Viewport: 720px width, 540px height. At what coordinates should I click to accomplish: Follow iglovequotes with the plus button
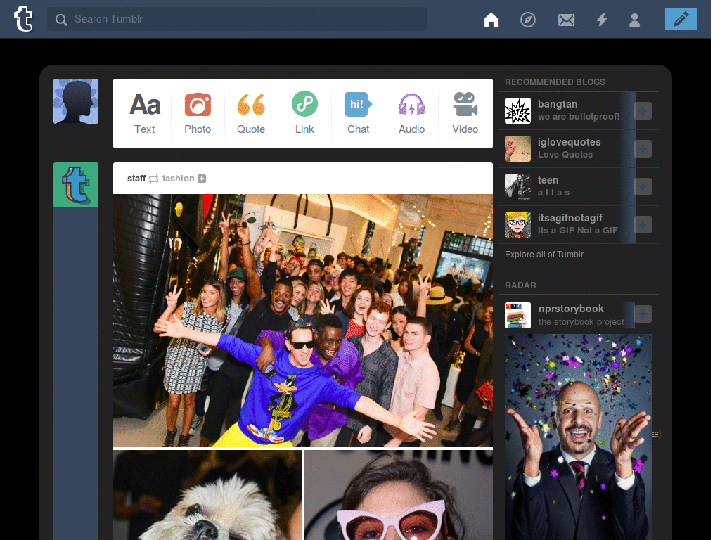tap(643, 149)
